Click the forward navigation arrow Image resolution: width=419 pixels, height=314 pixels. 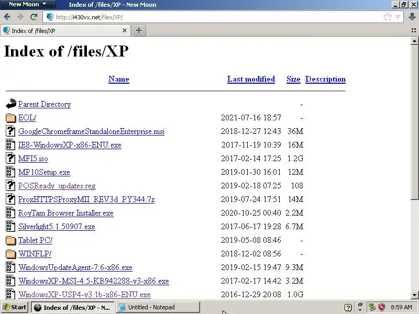(20, 17)
